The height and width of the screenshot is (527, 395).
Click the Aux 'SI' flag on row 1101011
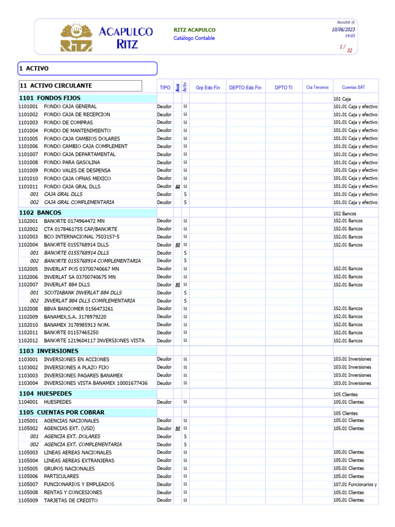point(177,186)
